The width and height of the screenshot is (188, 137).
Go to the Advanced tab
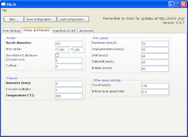[86, 31]
